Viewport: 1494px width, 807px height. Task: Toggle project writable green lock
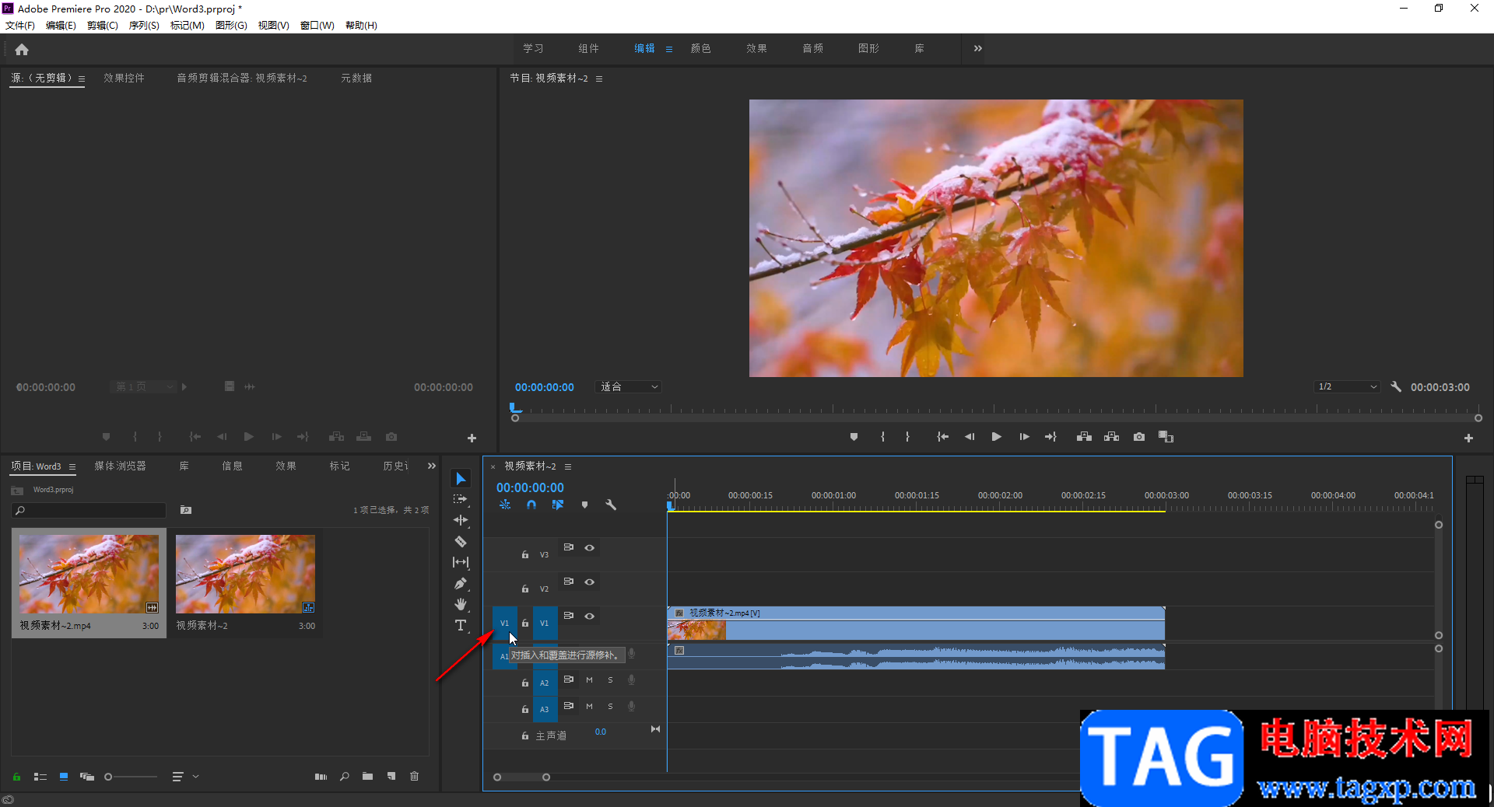16,776
